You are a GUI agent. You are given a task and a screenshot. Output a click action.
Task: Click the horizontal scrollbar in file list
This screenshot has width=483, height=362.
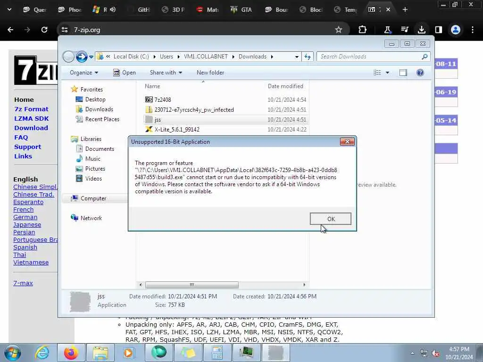tap(192, 285)
